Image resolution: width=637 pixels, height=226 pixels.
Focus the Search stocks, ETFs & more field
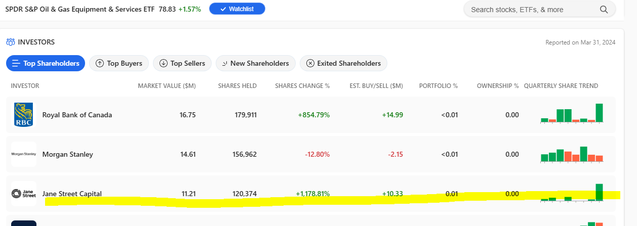click(540, 9)
